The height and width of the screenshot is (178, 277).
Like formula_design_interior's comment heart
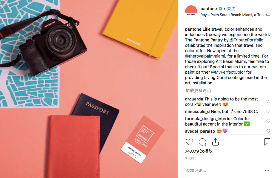pos(268,121)
